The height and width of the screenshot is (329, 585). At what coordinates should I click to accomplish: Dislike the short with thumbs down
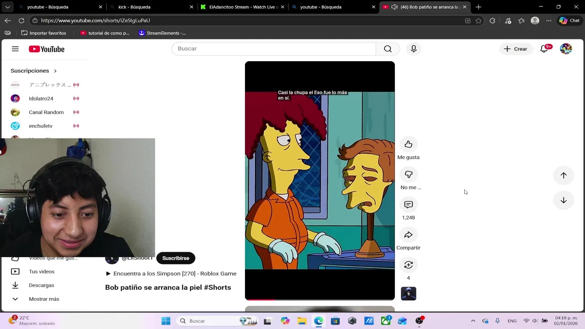coord(409,175)
